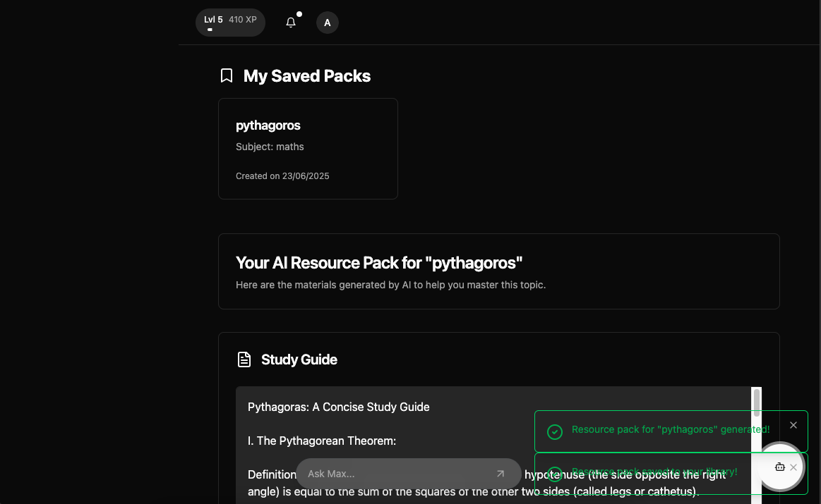Click 'Pythagoras: A Concise Study Guide' text
The image size is (821, 504).
(339, 407)
